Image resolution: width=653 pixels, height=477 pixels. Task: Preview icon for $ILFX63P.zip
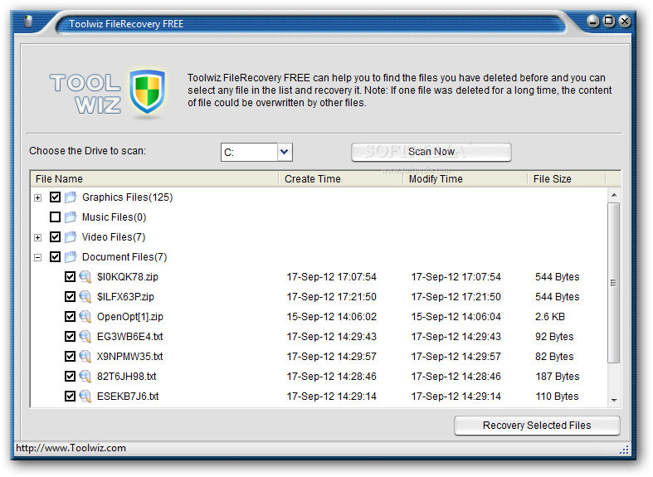click(x=85, y=297)
